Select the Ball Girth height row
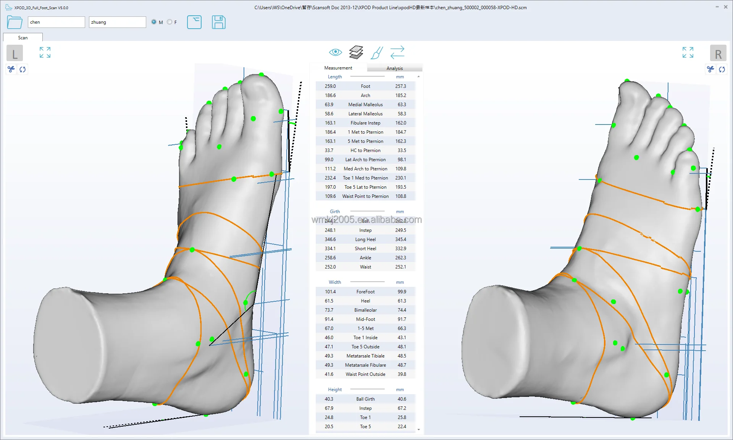Screen dimensions: 733x440 (365, 399)
